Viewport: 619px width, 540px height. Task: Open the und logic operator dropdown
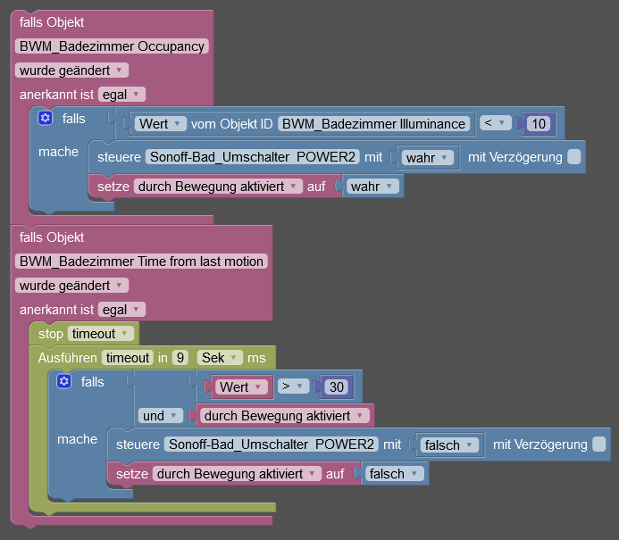(x=160, y=416)
